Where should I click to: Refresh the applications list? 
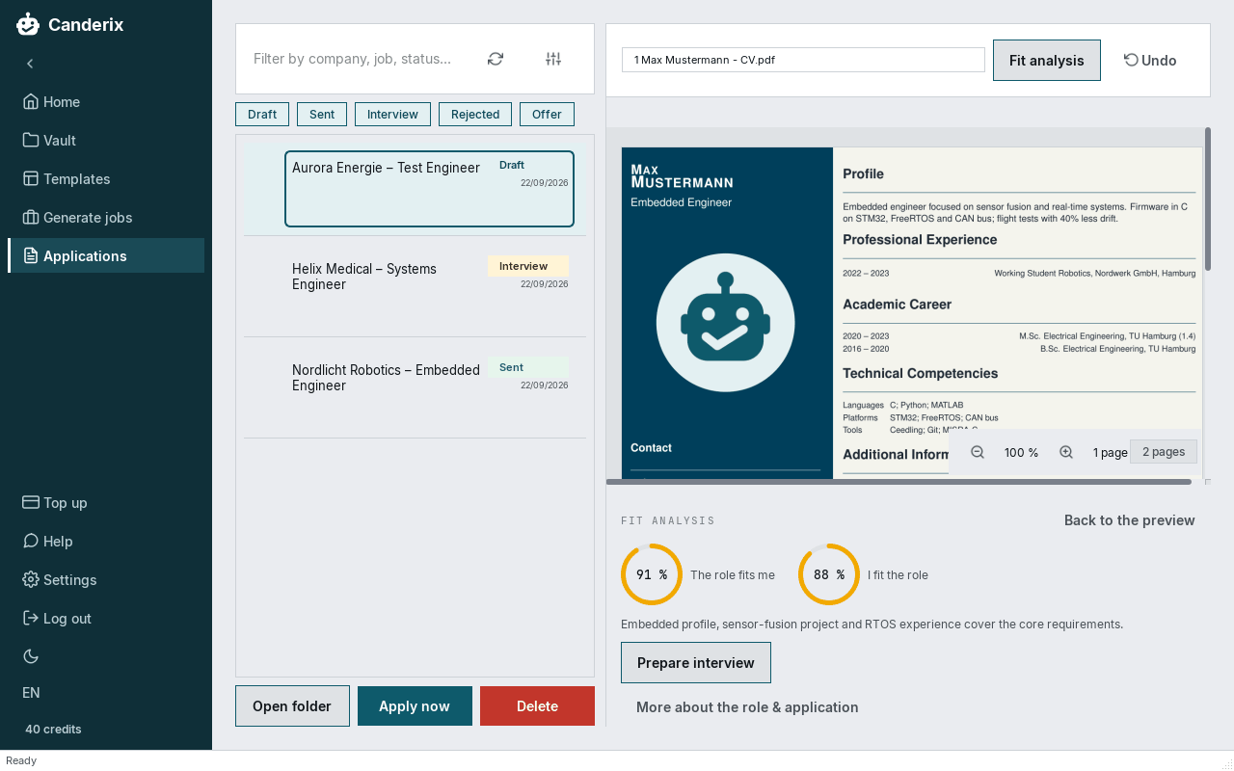pyautogui.click(x=496, y=59)
